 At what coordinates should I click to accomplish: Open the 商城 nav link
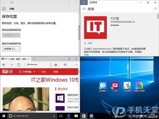(x=56, y=72)
